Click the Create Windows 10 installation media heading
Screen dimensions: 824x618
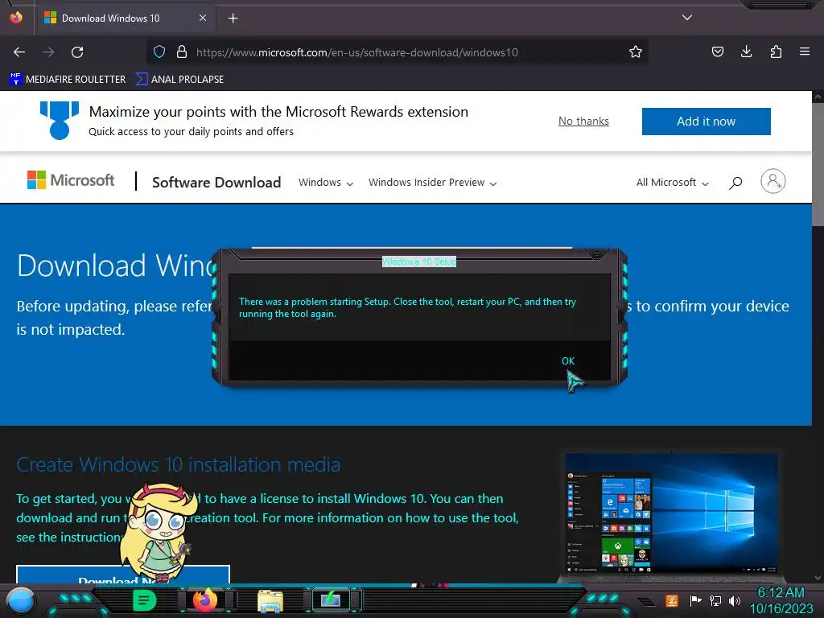pos(178,464)
